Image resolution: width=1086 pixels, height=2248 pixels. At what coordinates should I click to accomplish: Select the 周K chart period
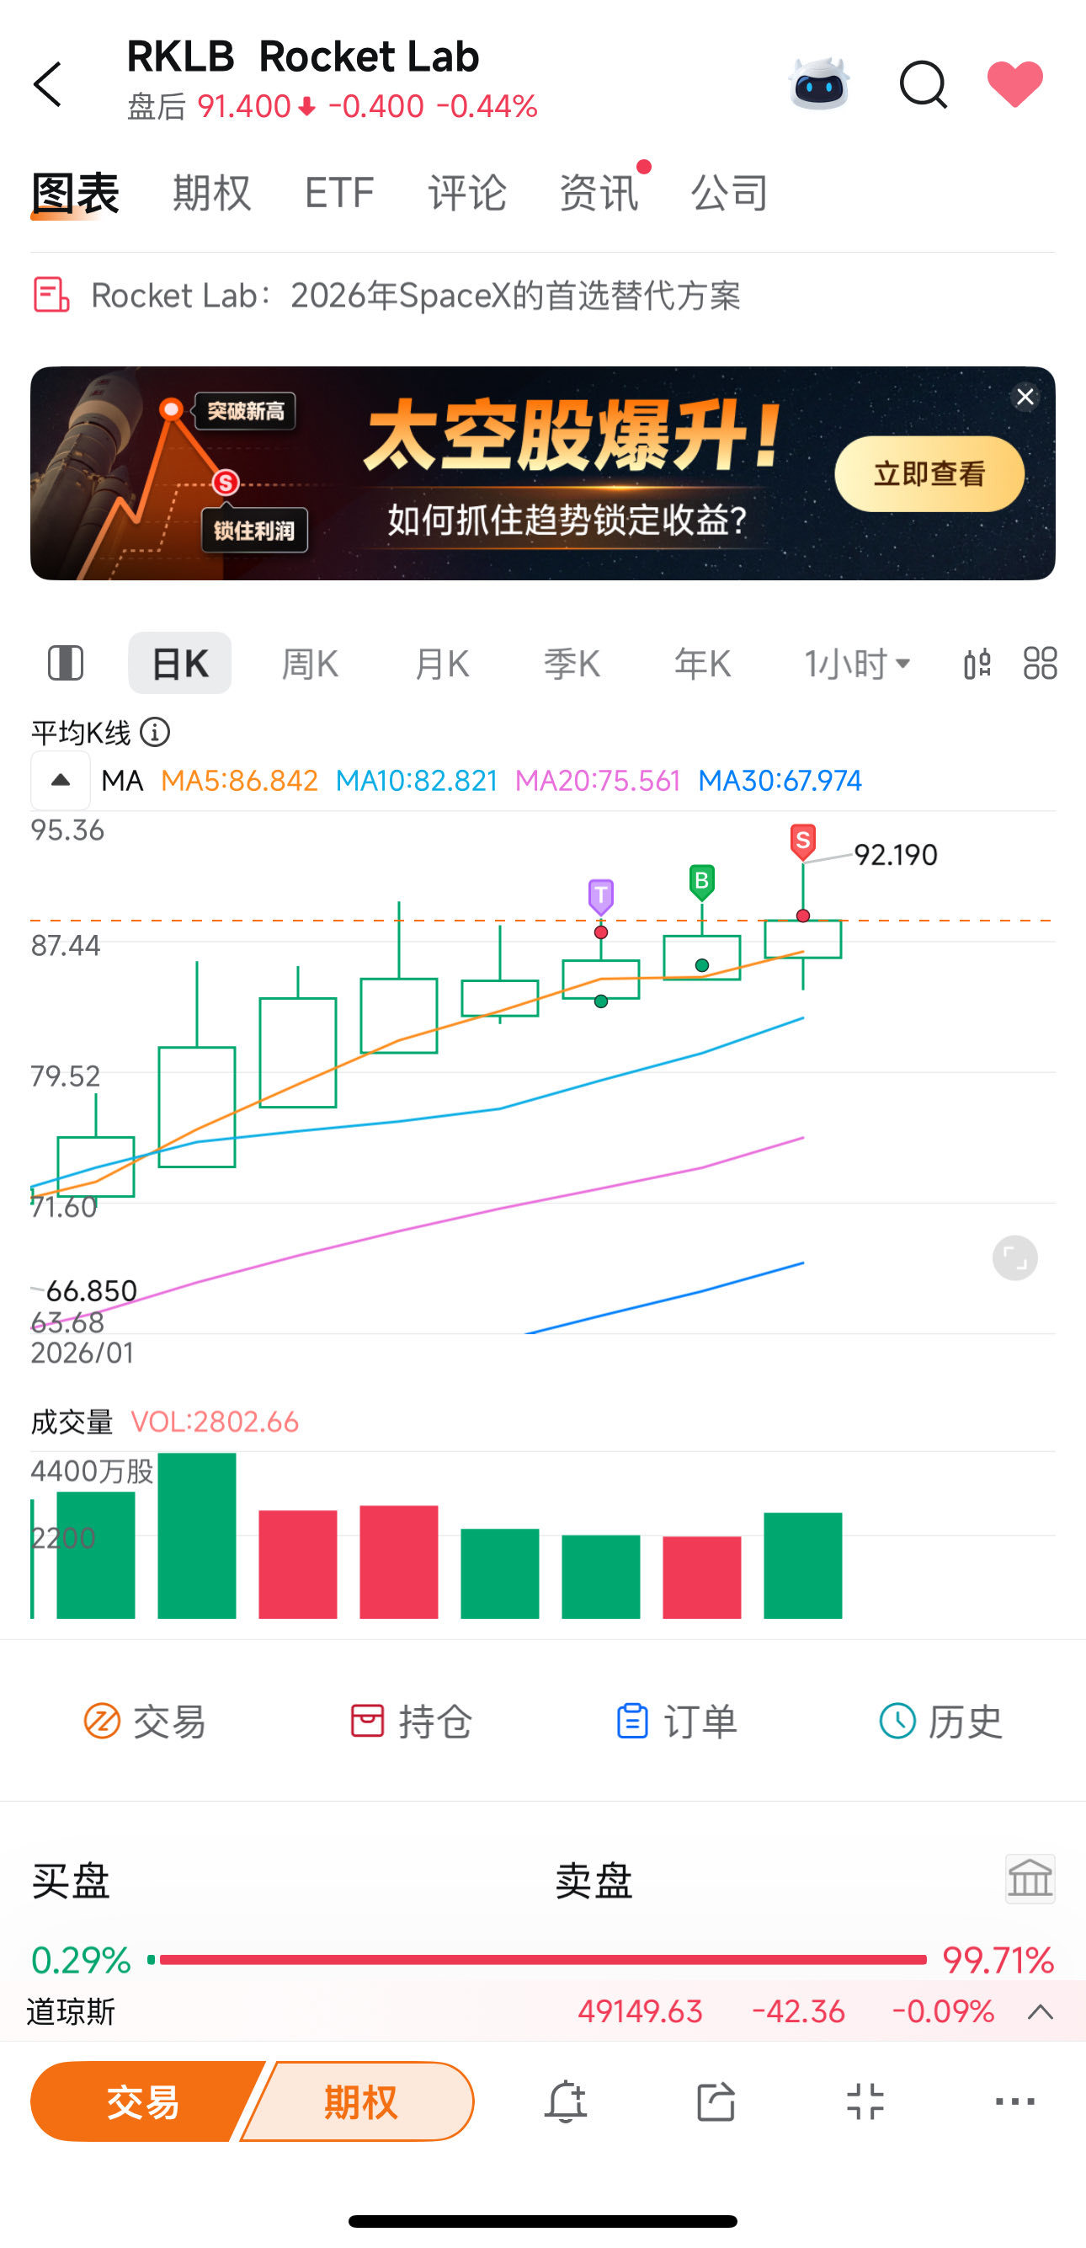tap(310, 664)
